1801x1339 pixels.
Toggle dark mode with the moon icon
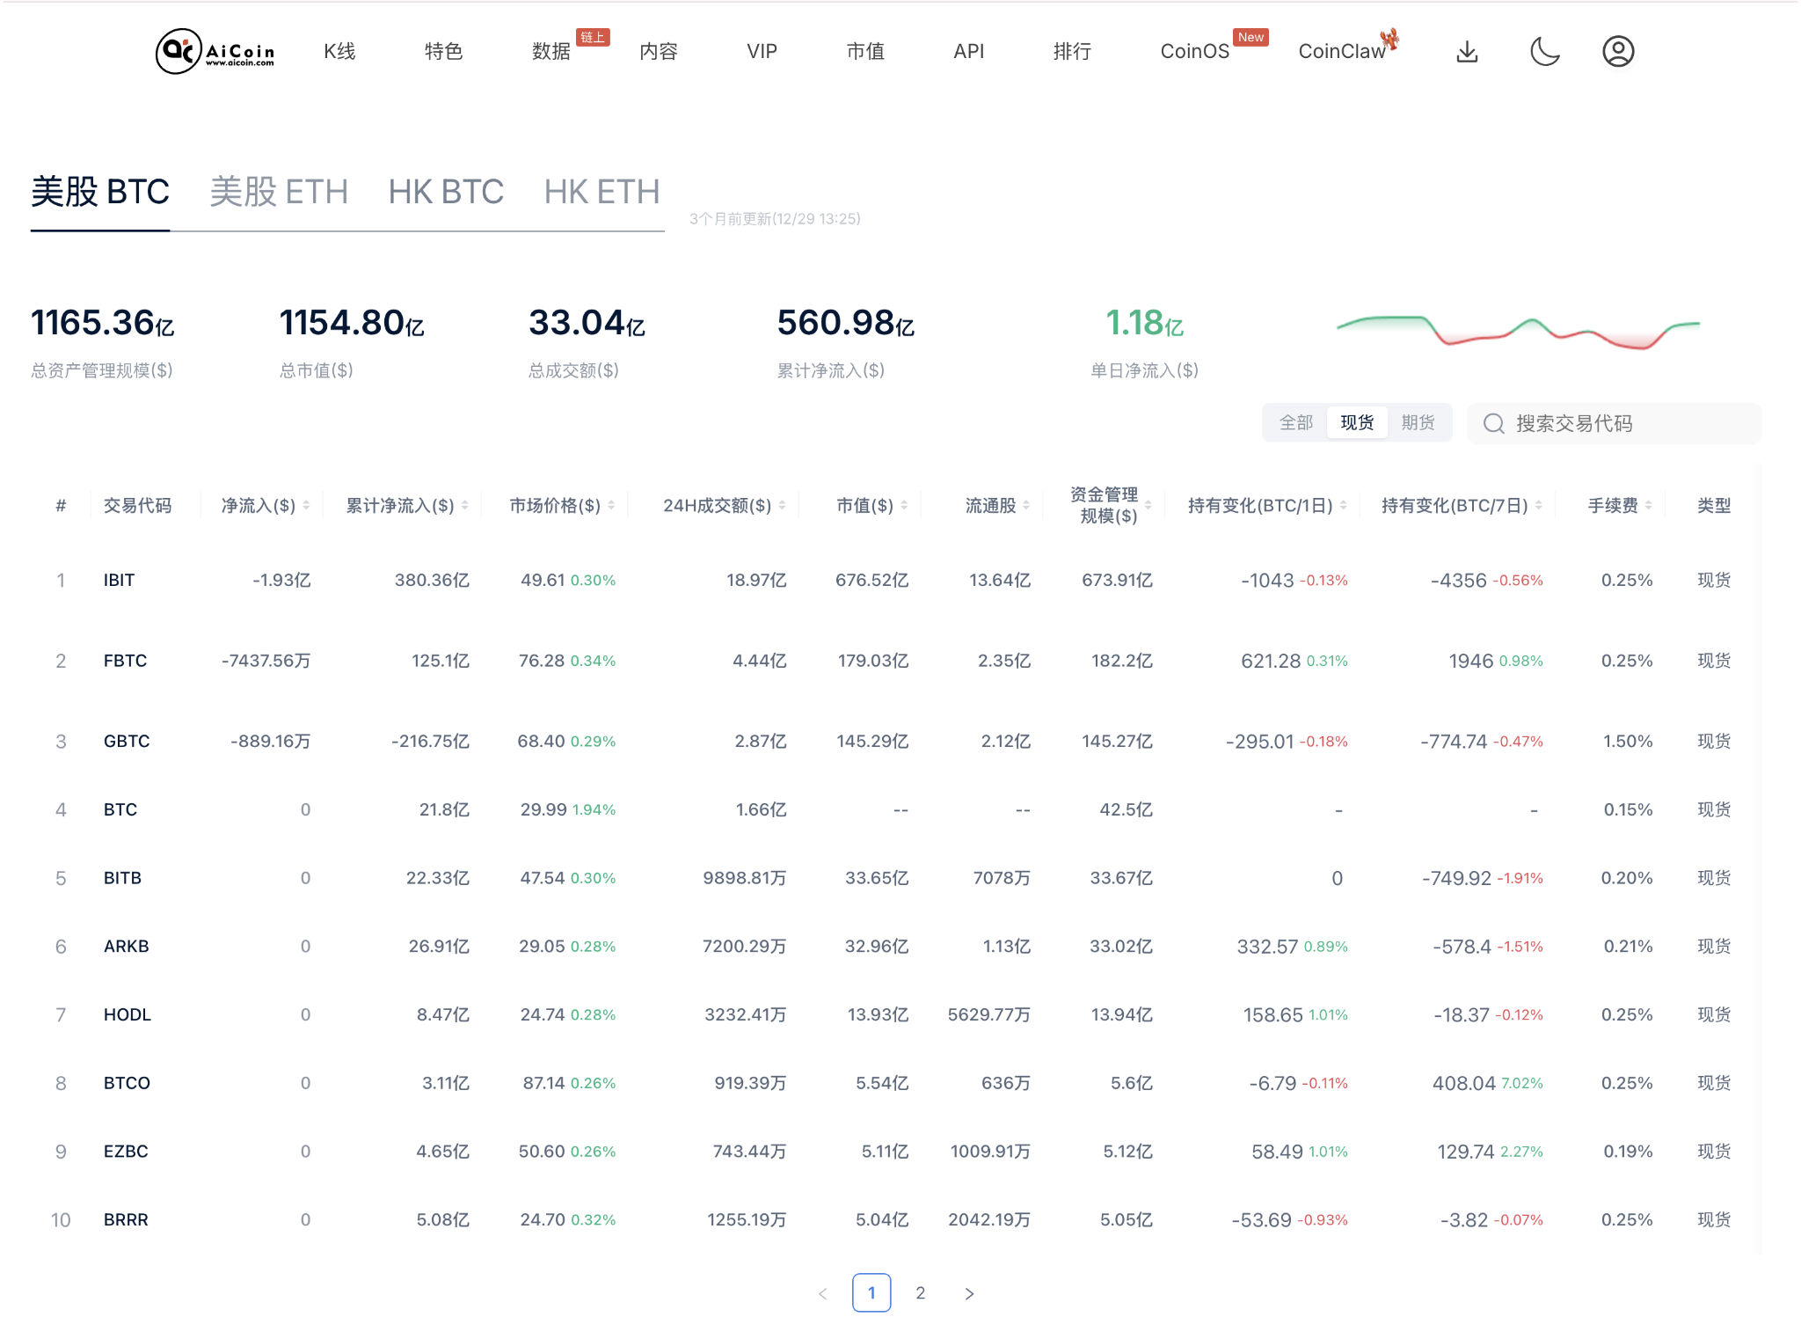coord(1545,51)
